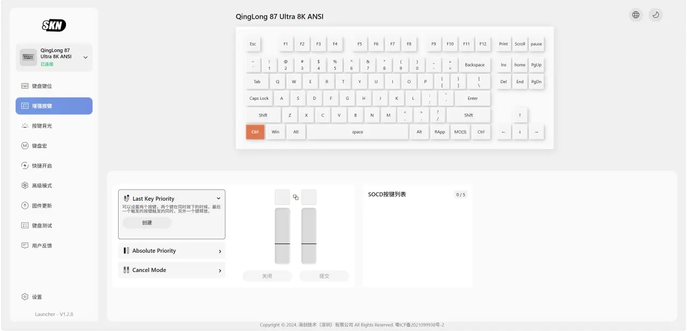Toggle dark mode moon icon

[655, 15]
